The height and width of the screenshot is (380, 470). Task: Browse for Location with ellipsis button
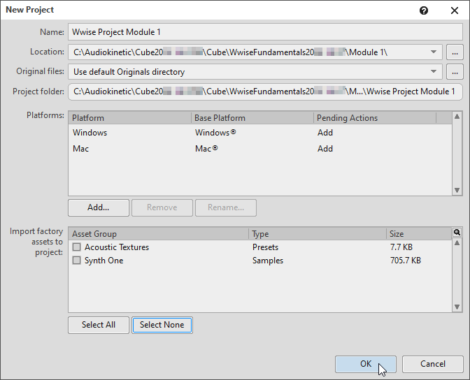455,52
